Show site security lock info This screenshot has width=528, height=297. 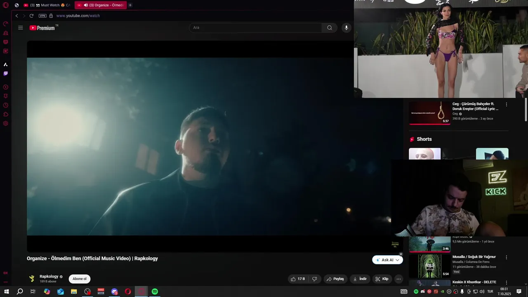coord(51,16)
